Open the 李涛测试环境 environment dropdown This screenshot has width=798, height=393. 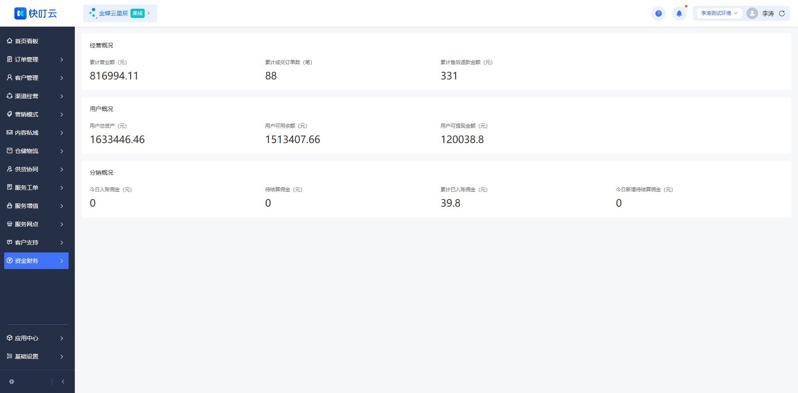pos(719,13)
